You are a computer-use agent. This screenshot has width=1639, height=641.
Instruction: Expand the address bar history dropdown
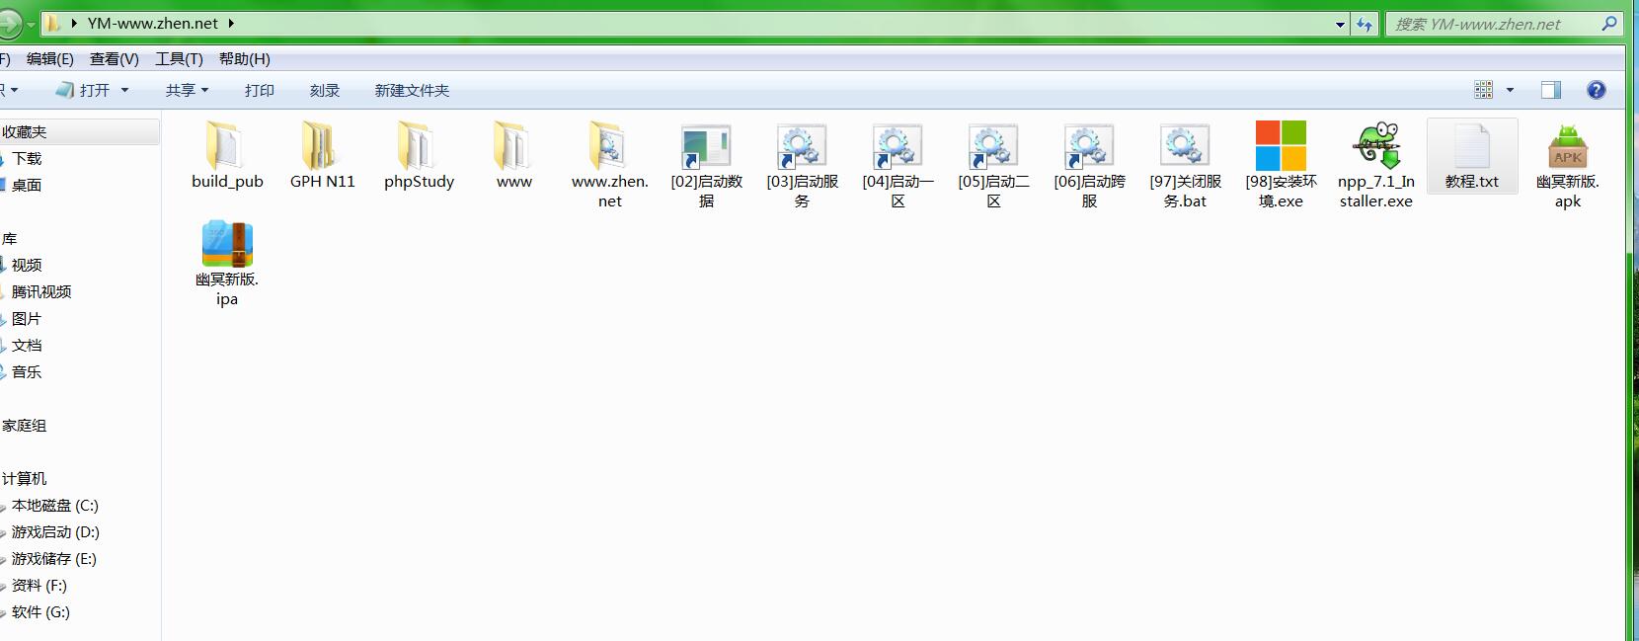(x=1340, y=24)
